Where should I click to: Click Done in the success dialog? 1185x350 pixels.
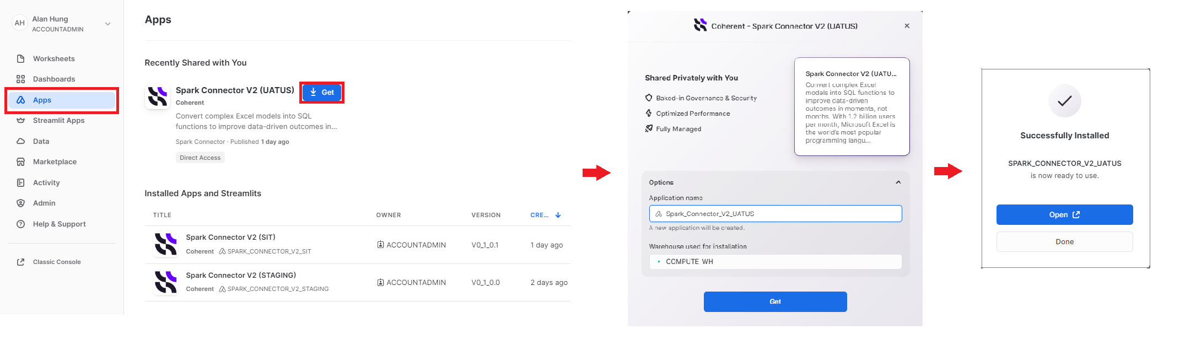tap(1064, 242)
